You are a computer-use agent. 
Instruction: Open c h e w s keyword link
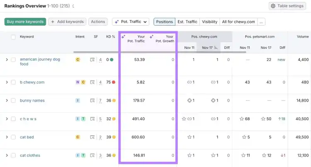pos(28,119)
